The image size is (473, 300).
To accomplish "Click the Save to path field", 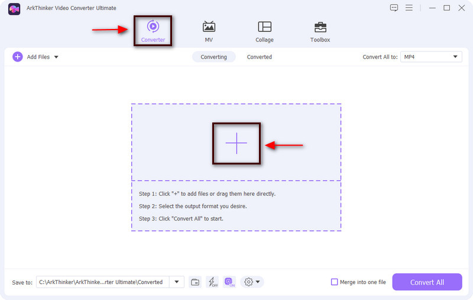I will tap(102, 282).
